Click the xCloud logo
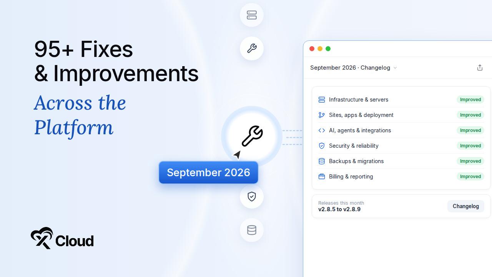Image resolution: width=492 pixels, height=277 pixels. (x=62, y=238)
